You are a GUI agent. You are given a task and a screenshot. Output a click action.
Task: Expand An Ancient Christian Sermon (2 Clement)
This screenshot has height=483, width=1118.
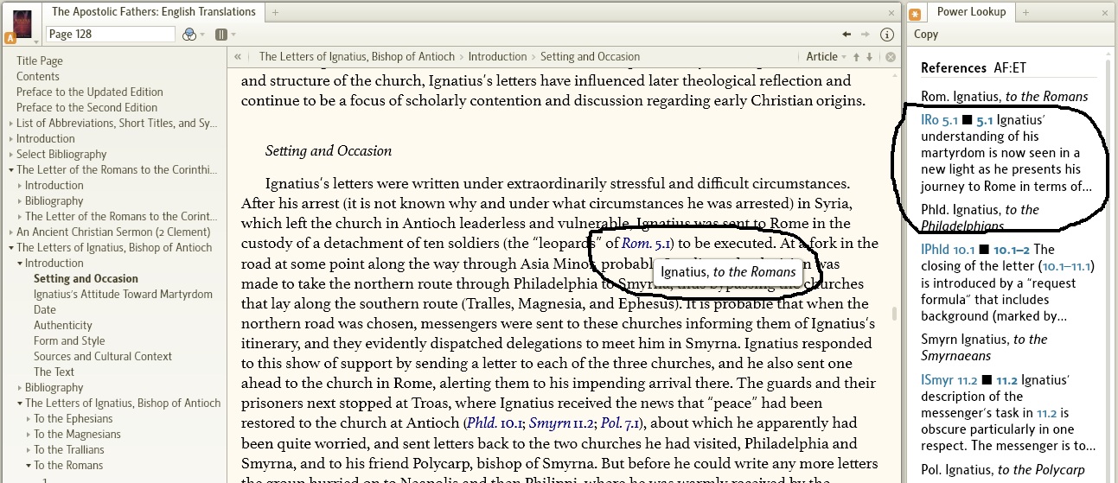tap(11, 232)
